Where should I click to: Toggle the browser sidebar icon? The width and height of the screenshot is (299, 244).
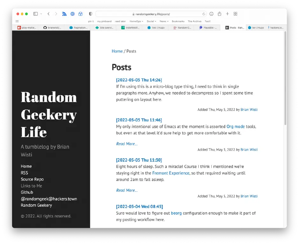tap(35, 14)
